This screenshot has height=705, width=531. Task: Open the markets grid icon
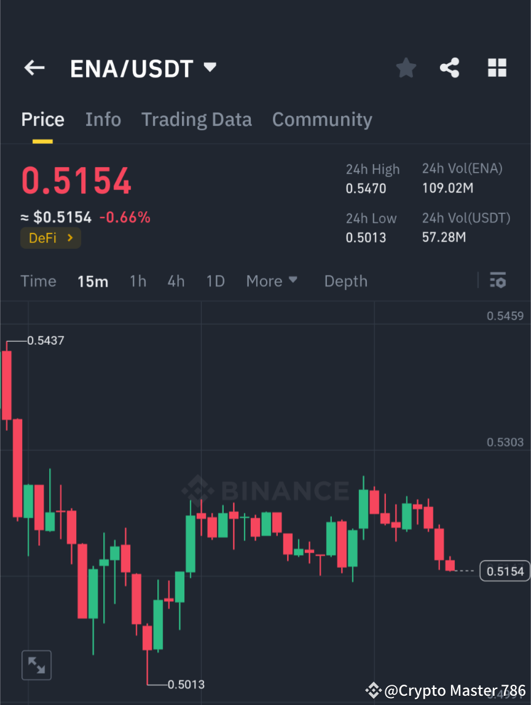[497, 68]
